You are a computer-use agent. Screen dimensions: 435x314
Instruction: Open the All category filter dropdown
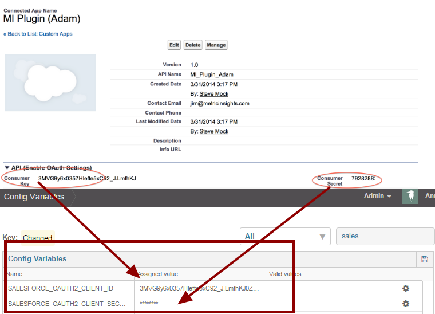click(285, 236)
